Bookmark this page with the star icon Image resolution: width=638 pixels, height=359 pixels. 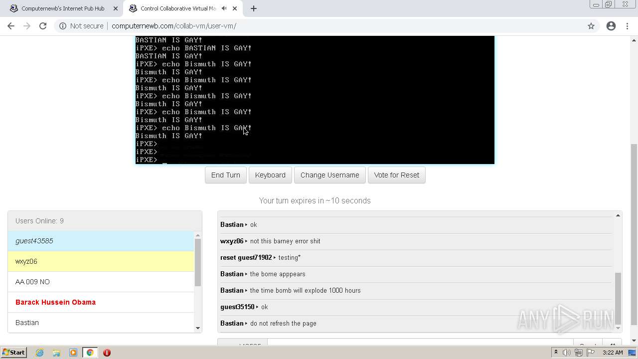[591, 26]
